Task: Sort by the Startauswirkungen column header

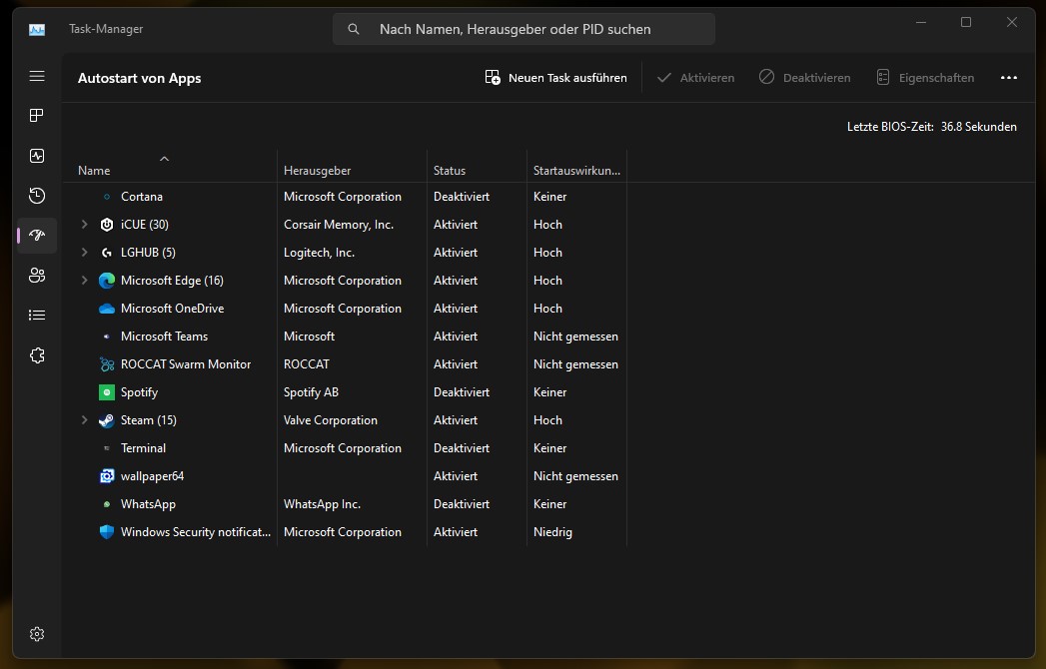Action: pos(576,171)
